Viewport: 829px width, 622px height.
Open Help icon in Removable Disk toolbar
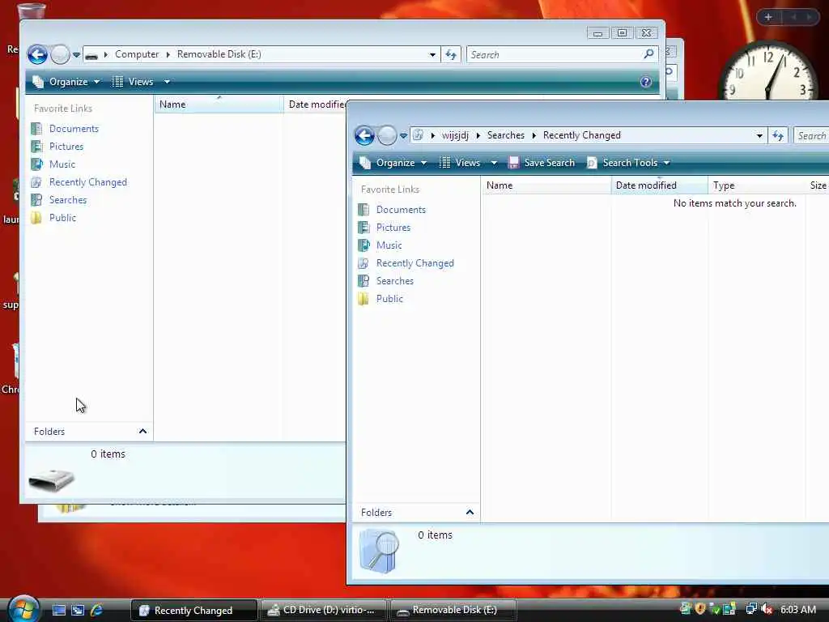(645, 82)
